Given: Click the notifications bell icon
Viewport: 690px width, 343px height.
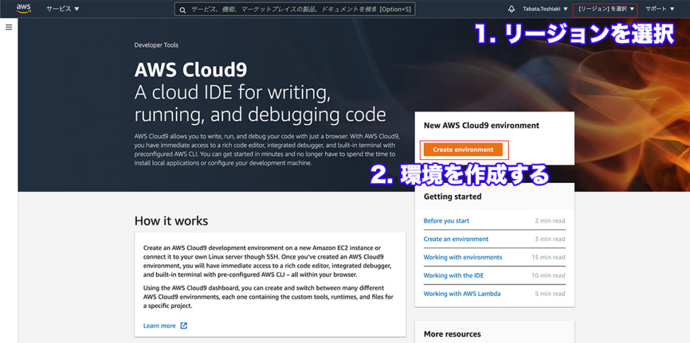Looking at the screenshot, I should tap(511, 9).
